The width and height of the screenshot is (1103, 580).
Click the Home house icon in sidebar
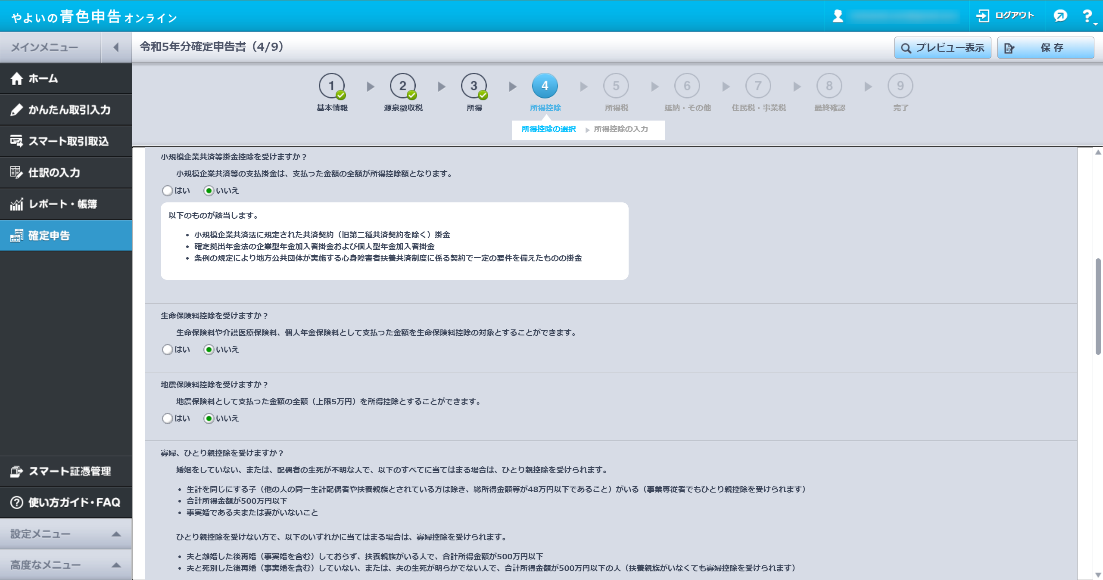(17, 79)
